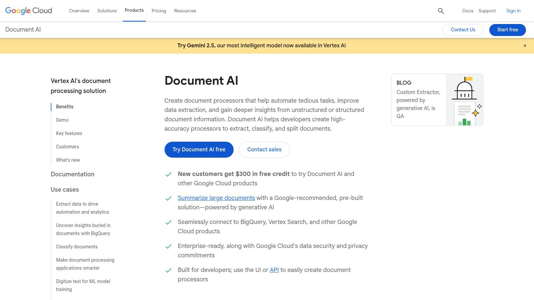Image resolution: width=534 pixels, height=300 pixels.
Task: Open the Summarize large documents link
Action: tap(216, 198)
